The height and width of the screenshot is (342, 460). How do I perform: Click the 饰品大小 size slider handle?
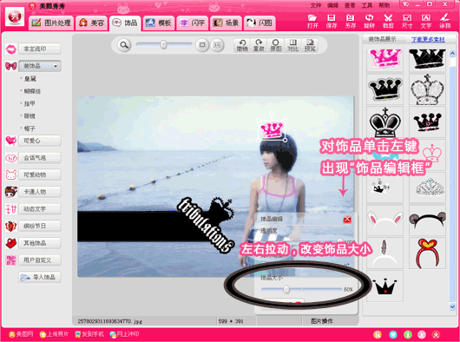point(286,290)
